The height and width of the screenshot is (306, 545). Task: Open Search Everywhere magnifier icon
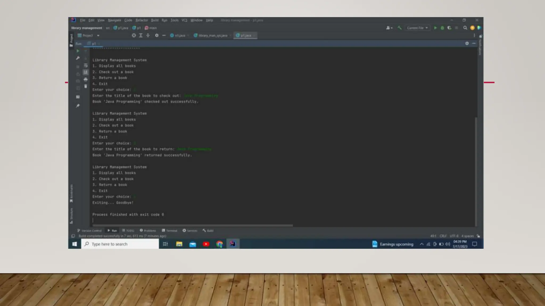coord(465,28)
